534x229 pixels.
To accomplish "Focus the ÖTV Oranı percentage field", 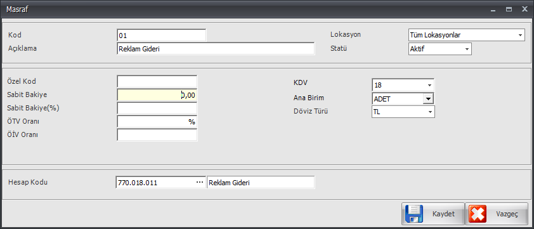I will 157,122.
